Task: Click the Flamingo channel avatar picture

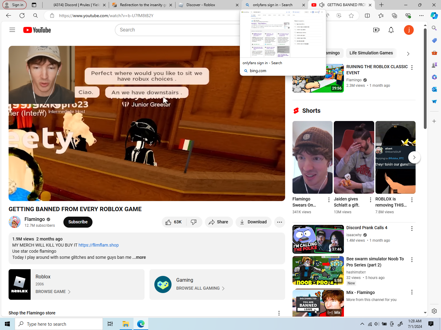Action: click(x=15, y=222)
